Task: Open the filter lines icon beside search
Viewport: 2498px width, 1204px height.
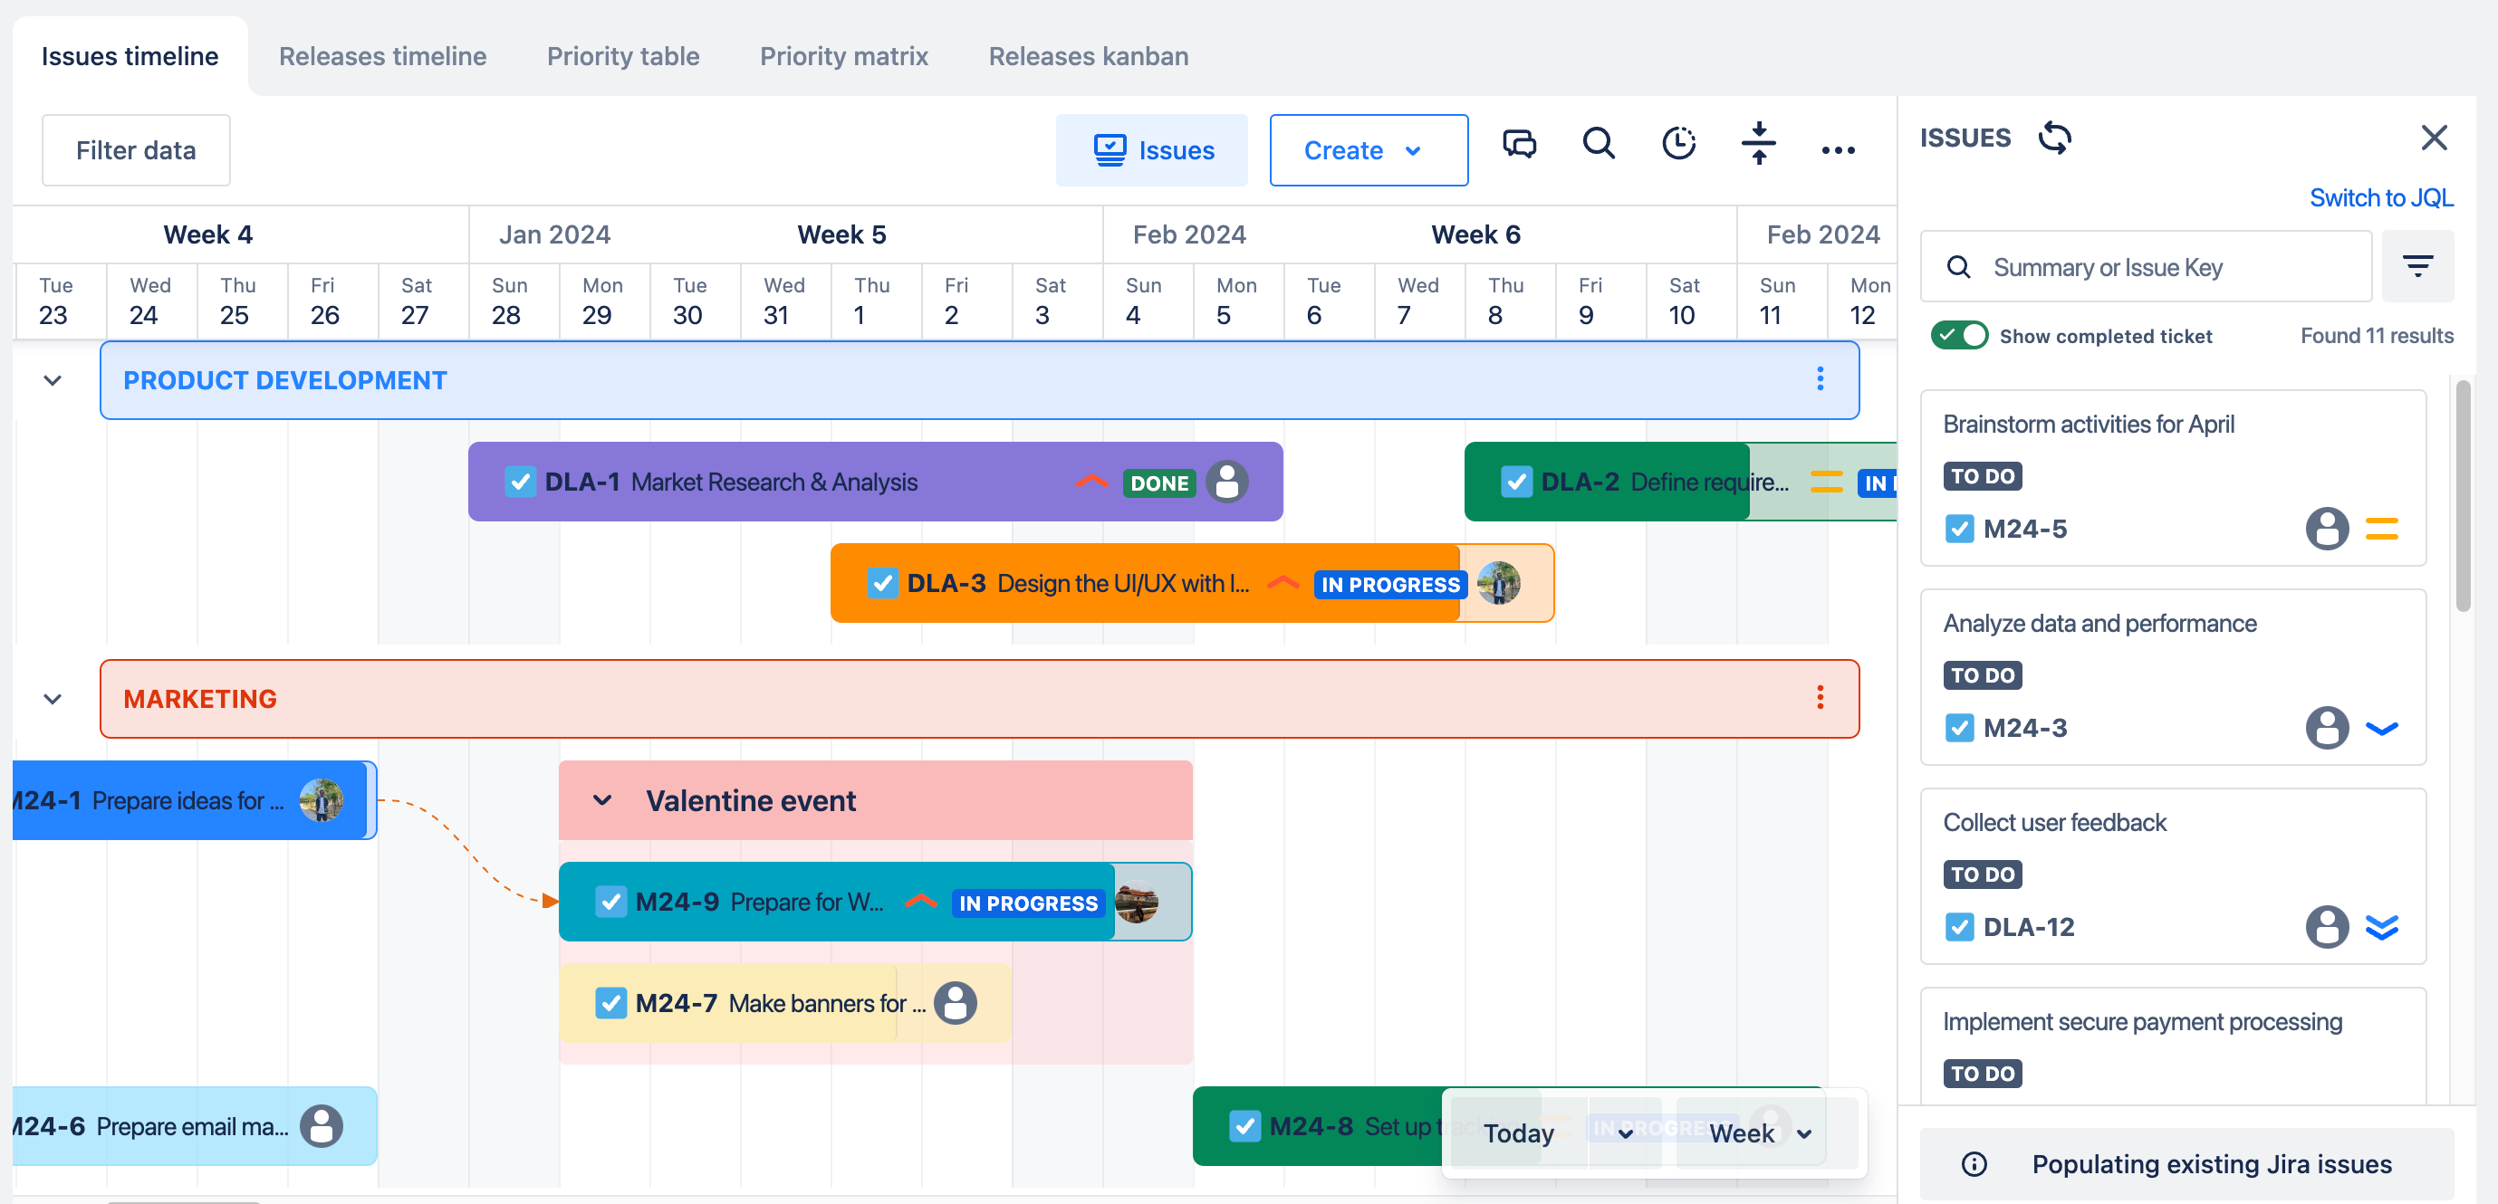Action: pyautogui.click(x=2417, y=266)
